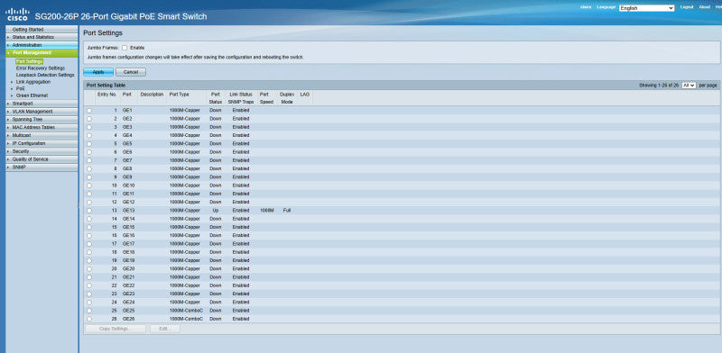
Task: Select the radio button for port GE17
Action: click(x=88, y=244)
